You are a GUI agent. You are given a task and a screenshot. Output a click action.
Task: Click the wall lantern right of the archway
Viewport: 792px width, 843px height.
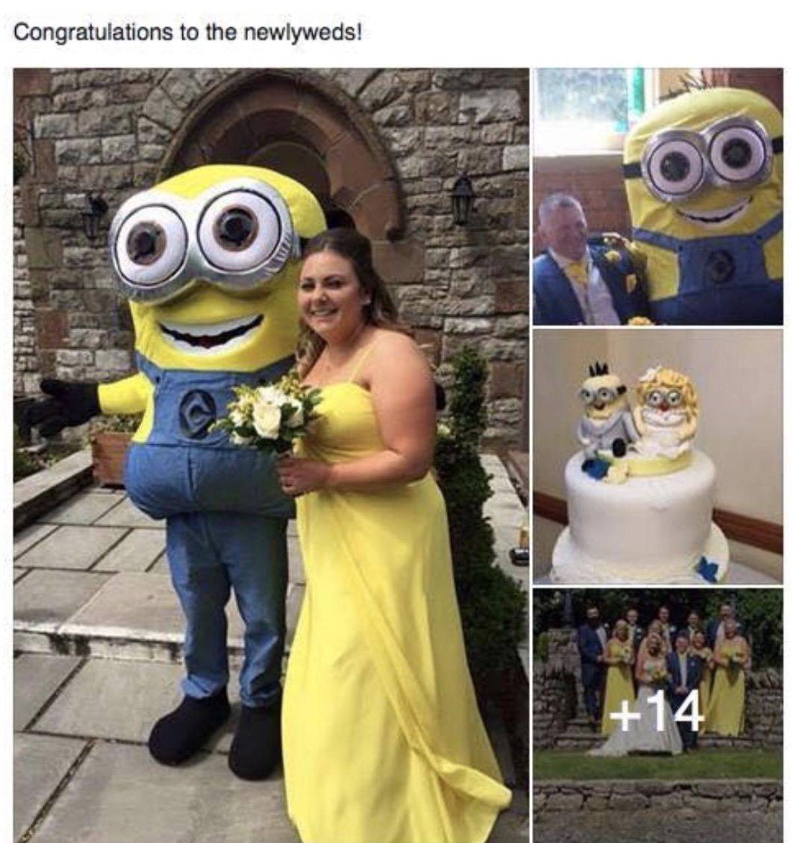point(461,199)
